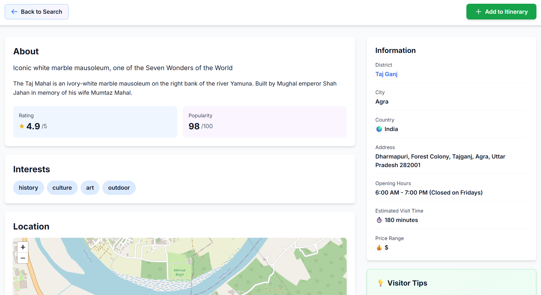Select the culture interest tag
This screenshot has height=295, width=541.
click(62, 188)
